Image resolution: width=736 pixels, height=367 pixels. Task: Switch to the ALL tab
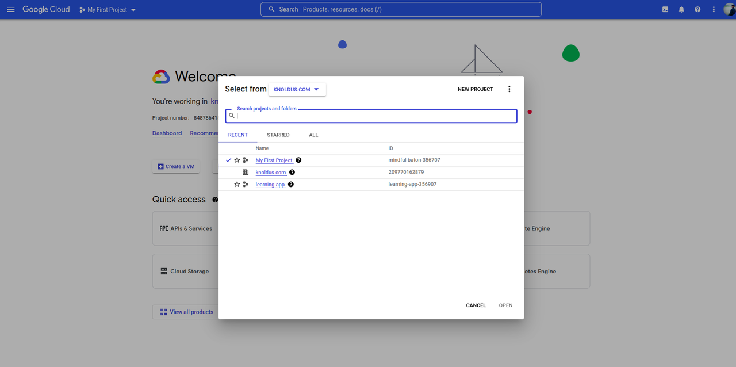pos(313,135)
